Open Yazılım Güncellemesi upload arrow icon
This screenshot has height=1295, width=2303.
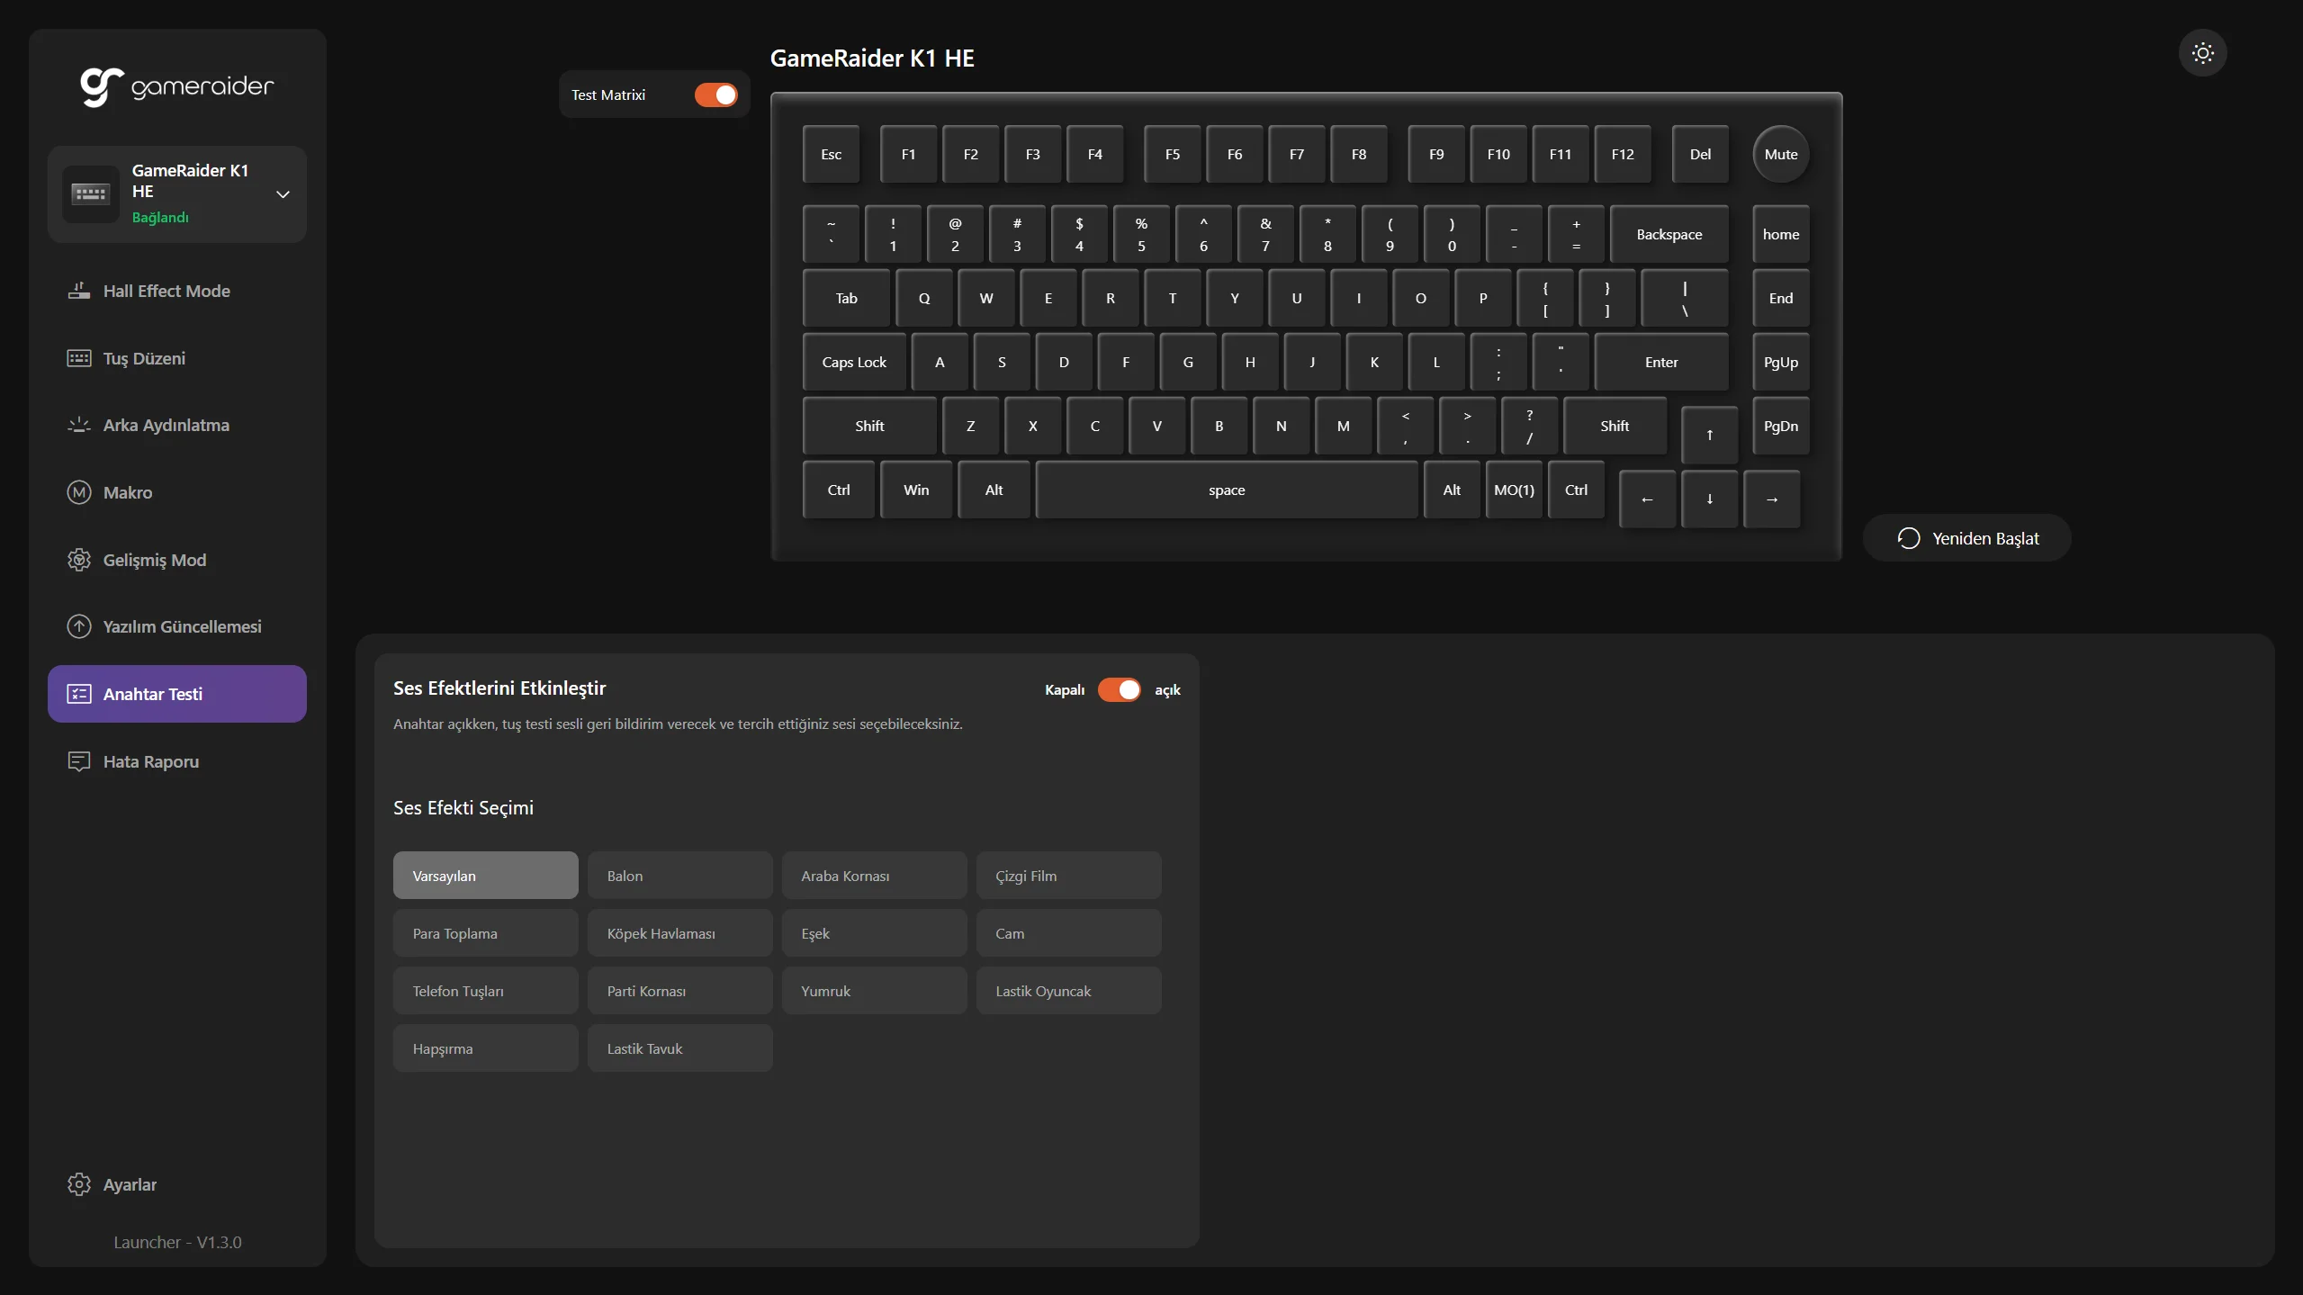click(x=79, y=626)
